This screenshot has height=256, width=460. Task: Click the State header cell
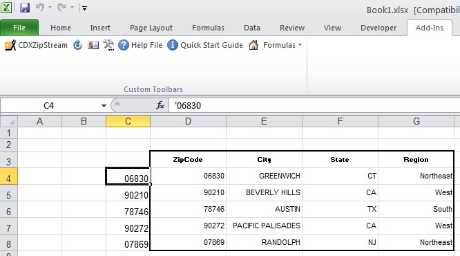tap(340, 160)
